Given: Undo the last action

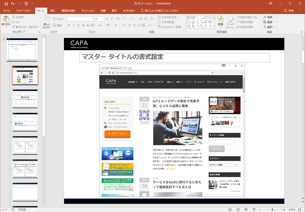Looking at the screenshot, I should (13, 4).
